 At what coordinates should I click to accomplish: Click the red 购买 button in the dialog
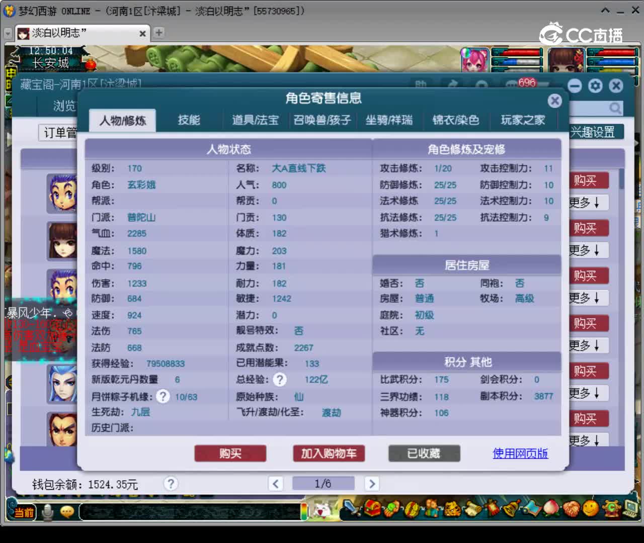click(x=230, y=454)
